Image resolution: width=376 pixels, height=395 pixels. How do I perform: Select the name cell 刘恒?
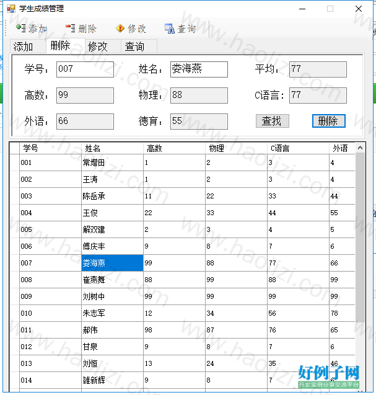[112, 363]
